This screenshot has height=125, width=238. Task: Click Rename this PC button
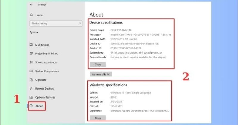click(x=101, y=74)
